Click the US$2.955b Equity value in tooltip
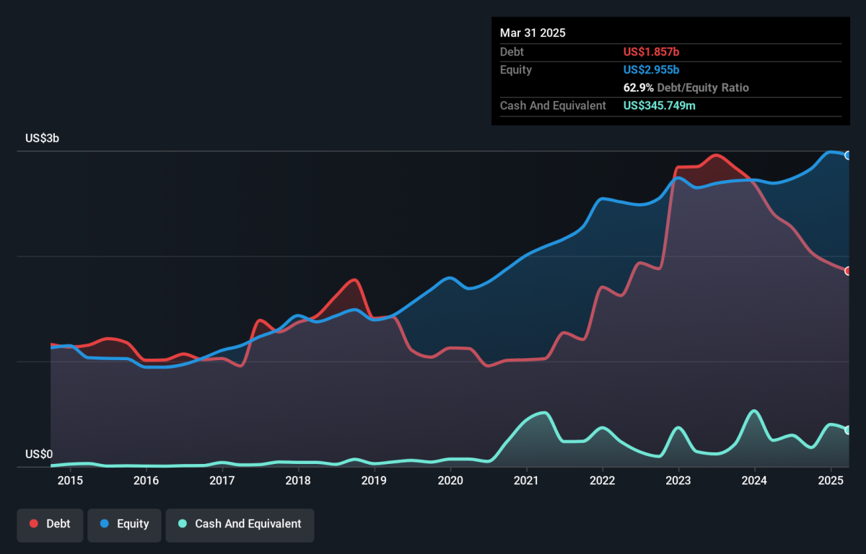 652,70
